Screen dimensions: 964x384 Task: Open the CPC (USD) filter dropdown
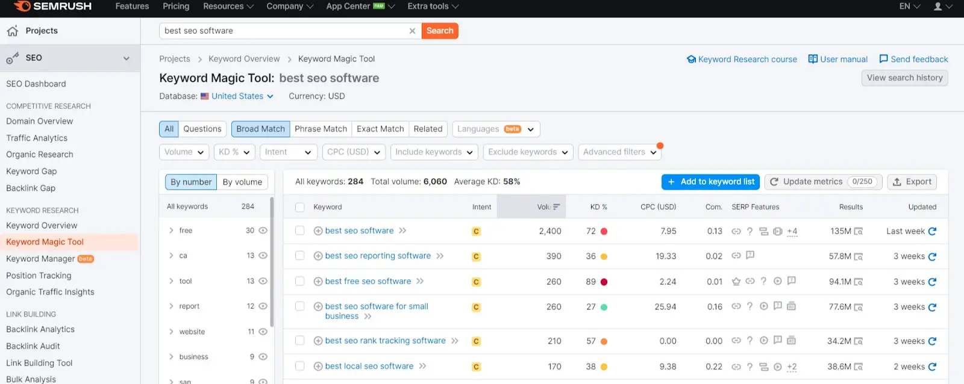[x=354, y=152]
